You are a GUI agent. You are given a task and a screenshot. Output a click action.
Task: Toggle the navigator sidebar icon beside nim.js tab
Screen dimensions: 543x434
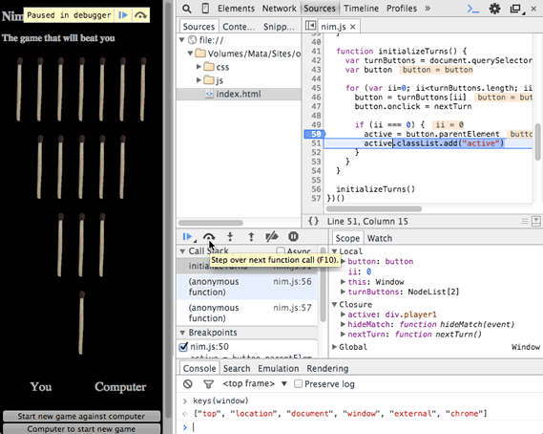tap(310, 25)
